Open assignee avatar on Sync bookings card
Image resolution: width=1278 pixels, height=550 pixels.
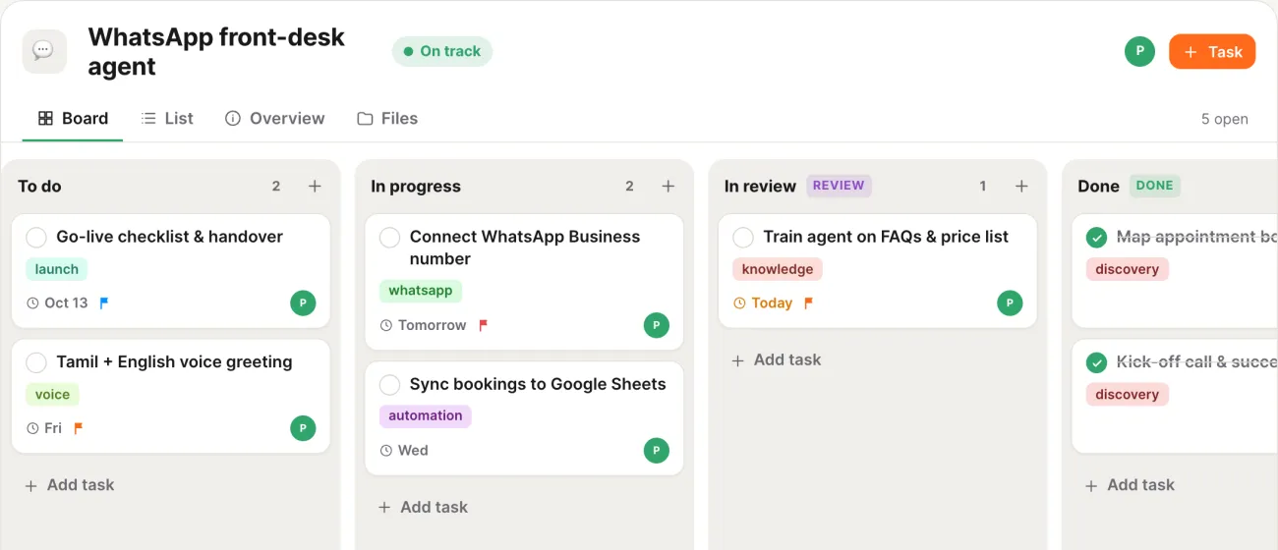tap(657, 451)
